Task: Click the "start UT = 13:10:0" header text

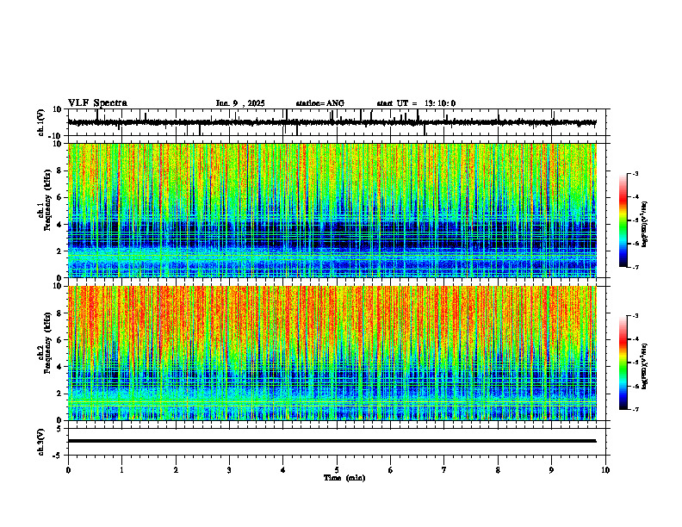Action: [x=416, y=103]
